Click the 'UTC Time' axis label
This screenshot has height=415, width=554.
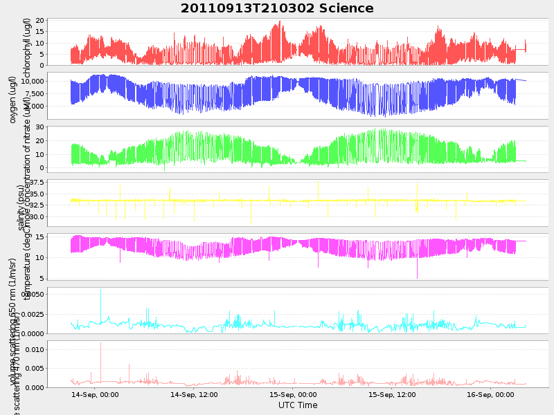pos(298,405)
